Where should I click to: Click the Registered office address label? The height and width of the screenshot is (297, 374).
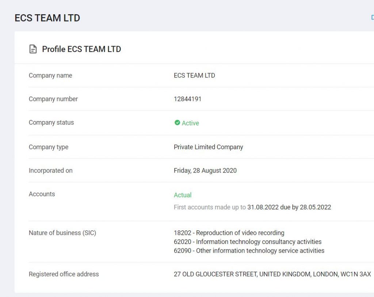click(x=64, y=274)
